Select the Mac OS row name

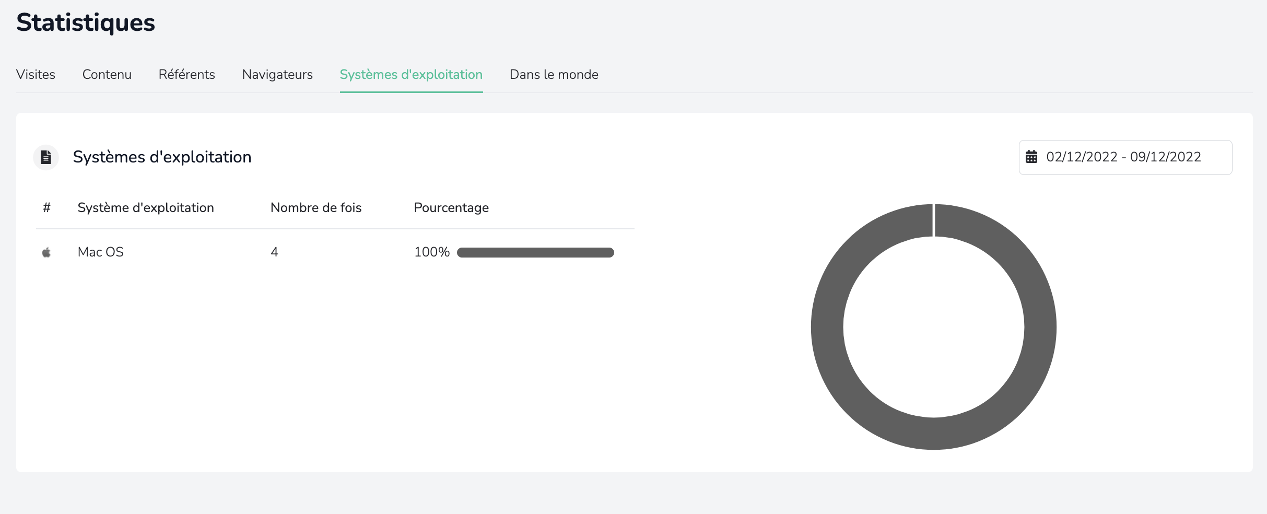tap(101, 252)
